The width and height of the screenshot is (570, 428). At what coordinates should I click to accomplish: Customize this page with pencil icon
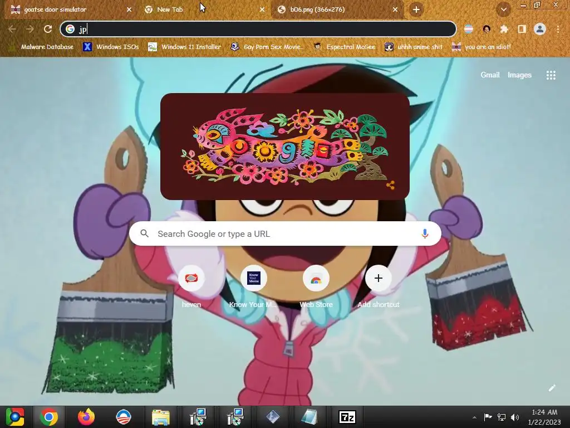552,388
